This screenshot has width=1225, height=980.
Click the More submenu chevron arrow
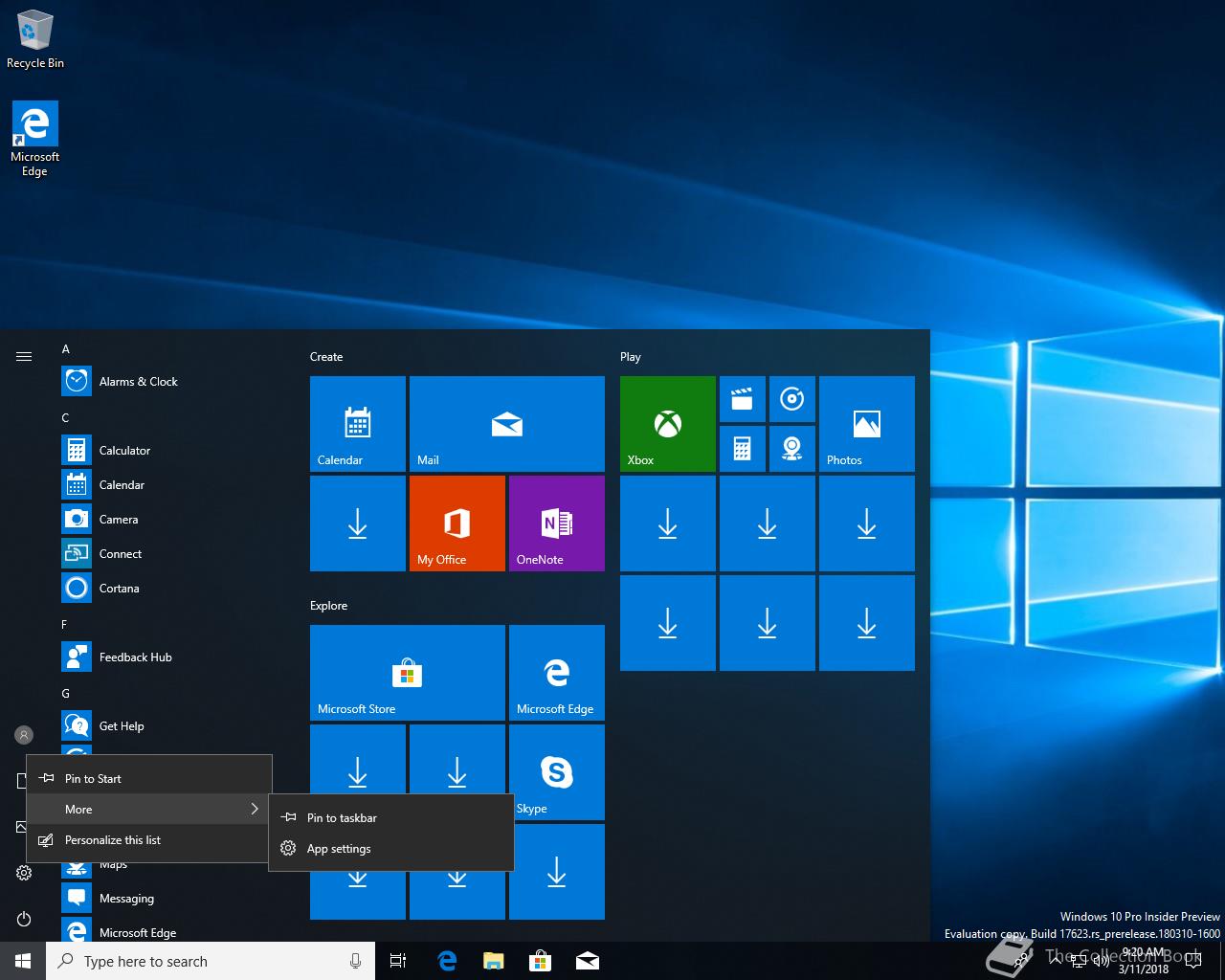tap(255, 809)
